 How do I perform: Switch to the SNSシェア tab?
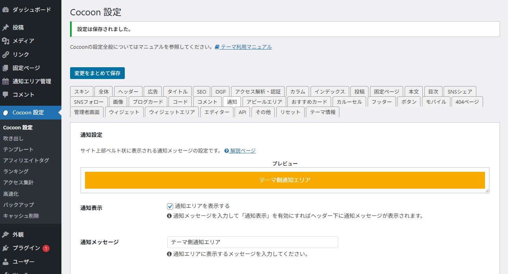460,92
